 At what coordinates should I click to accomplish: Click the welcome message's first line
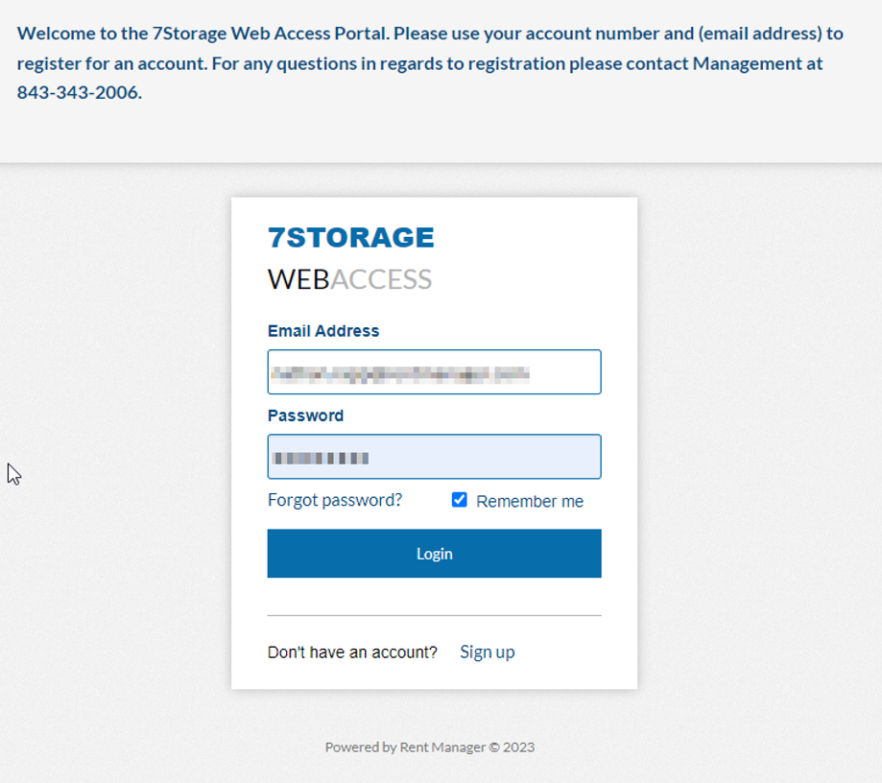(x=430, y=34)
